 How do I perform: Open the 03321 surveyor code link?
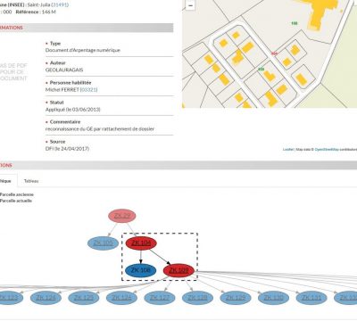click(89, 89)
